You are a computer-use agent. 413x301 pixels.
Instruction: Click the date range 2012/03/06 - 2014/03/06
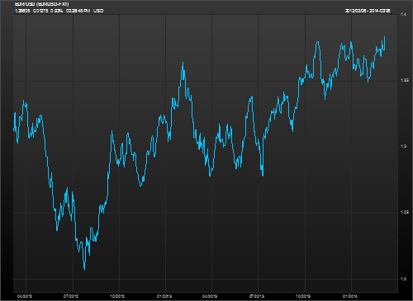click(x=368, y=11)
